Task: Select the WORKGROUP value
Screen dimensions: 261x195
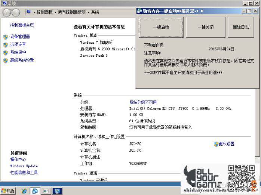Action: tap(138, 163)
